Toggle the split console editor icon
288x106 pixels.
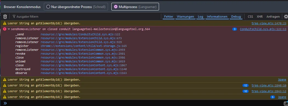click(x=286, y=103)
